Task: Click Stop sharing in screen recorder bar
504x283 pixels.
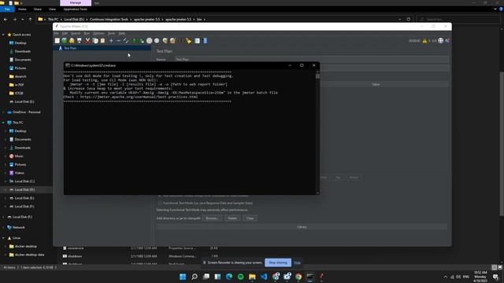Action: (278, 263)
